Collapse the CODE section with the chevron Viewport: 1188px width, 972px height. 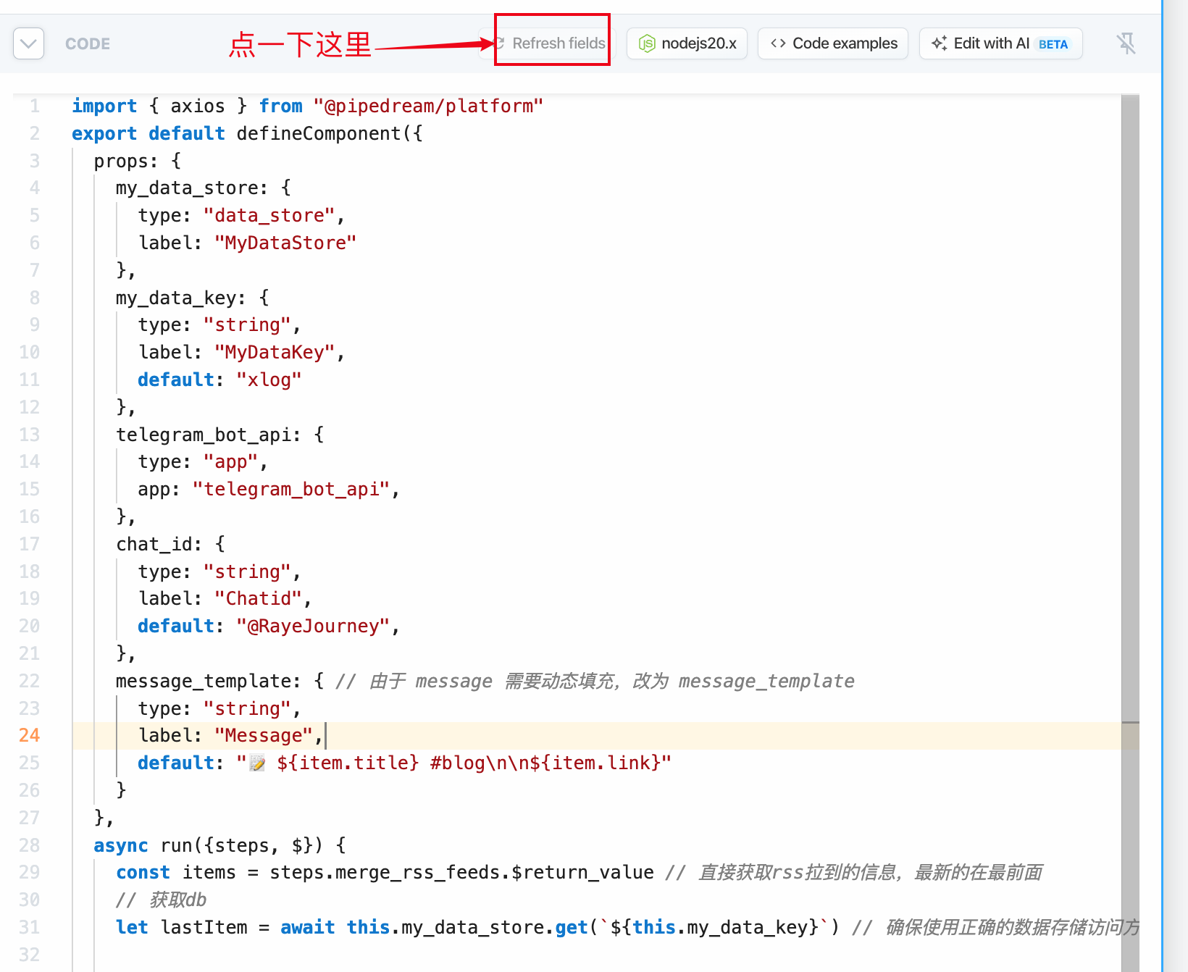click(x=28, y=43)
